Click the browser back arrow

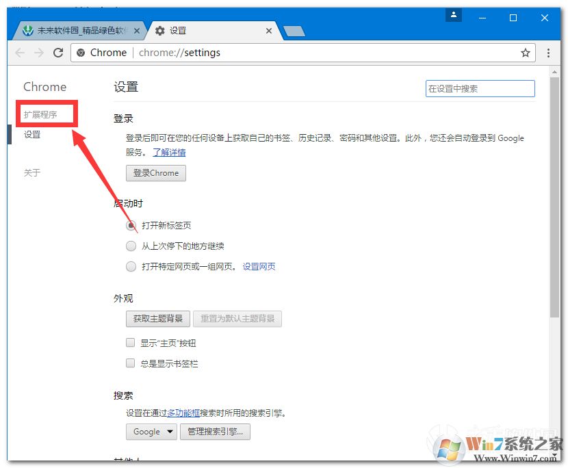pyautogui.click(x=20, y=53)
